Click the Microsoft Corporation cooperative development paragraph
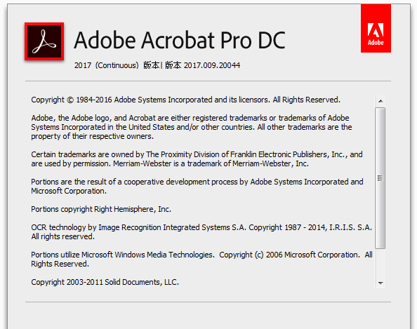 point(197,187)
